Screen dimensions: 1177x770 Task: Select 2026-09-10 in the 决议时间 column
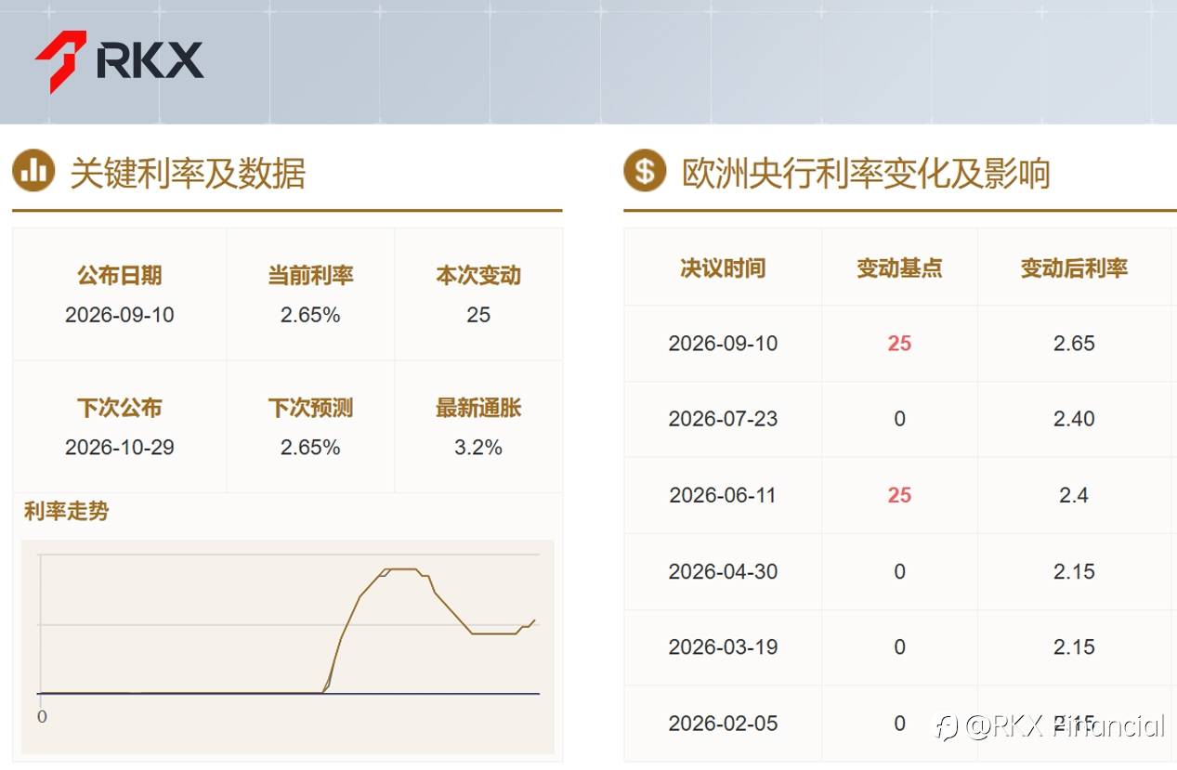pyautogui.click(x=723, y=344)
